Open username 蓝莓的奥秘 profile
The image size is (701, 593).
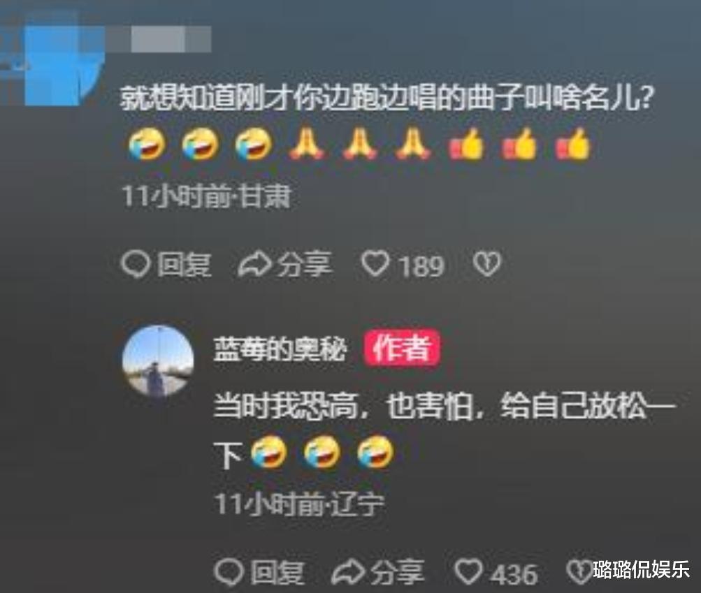280,349
